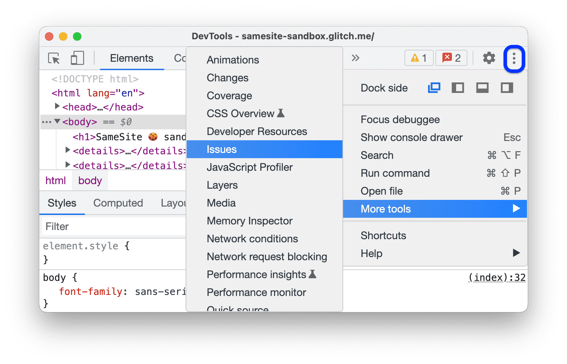Open the (index):32 source link

(496, 277)
